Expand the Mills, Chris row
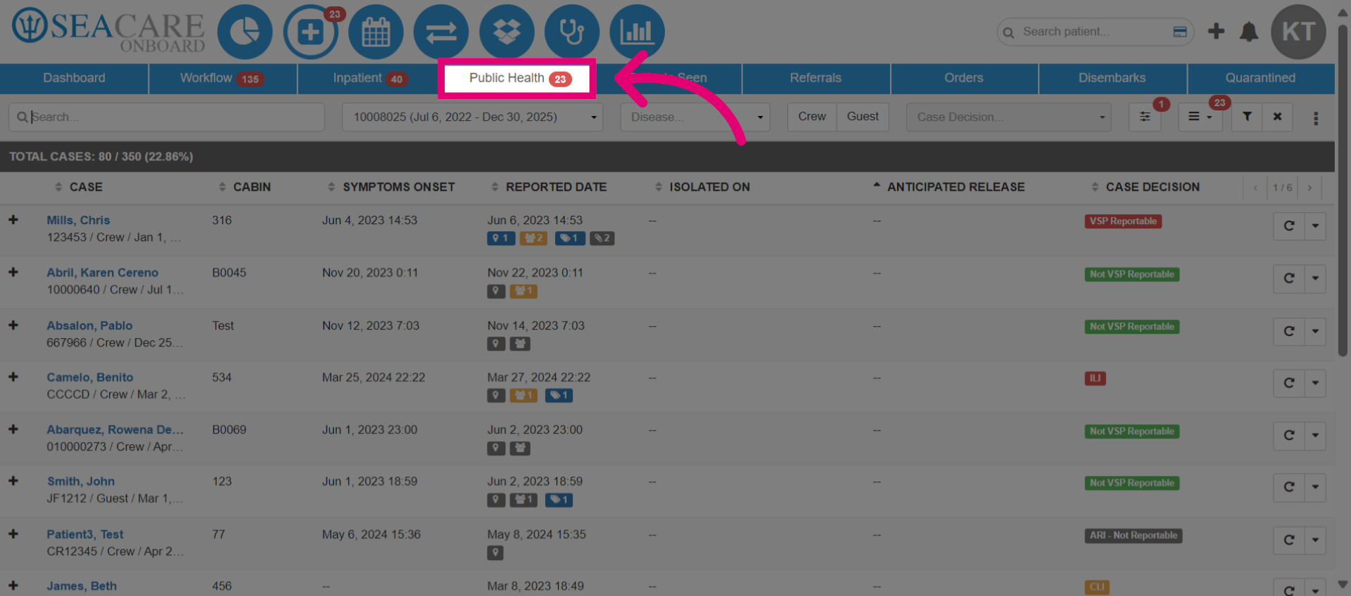 pos(13,220)
